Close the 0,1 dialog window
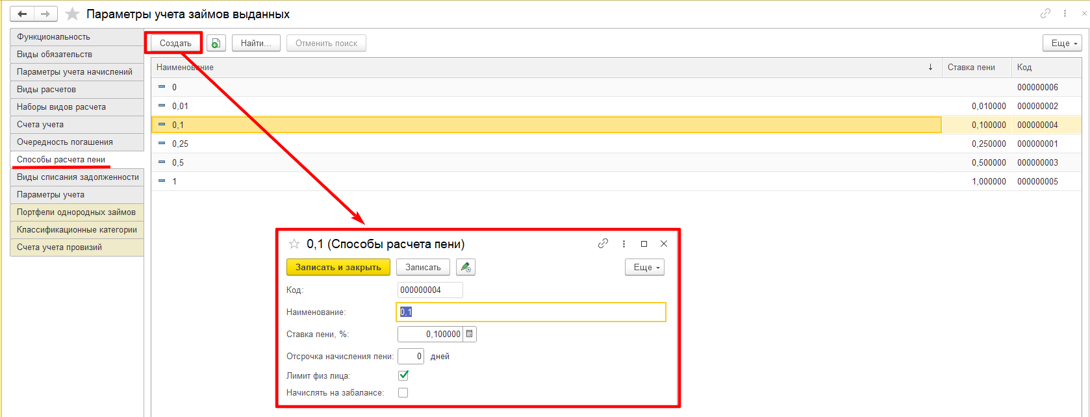Viewport: 1090px width, 417px height. [664, 244]
